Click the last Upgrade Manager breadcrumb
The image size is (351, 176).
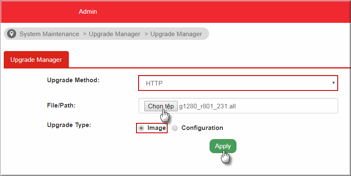(176, 34)
